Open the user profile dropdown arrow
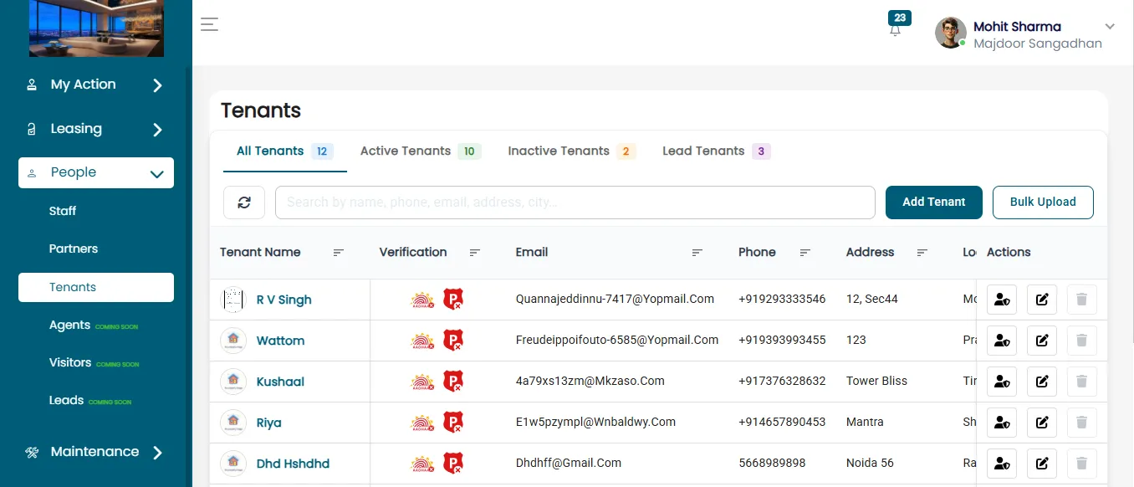Viewport: 1134px width, 487px height. 1111,27
